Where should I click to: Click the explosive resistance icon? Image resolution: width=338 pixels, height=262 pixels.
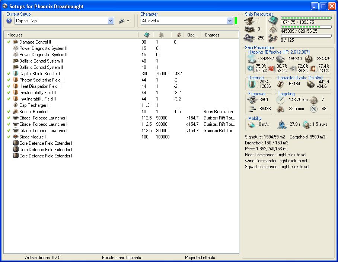(313, 68)
